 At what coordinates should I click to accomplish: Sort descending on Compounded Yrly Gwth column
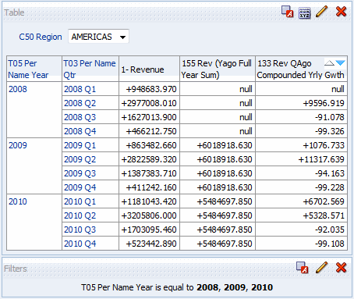[x=340, y=62]
